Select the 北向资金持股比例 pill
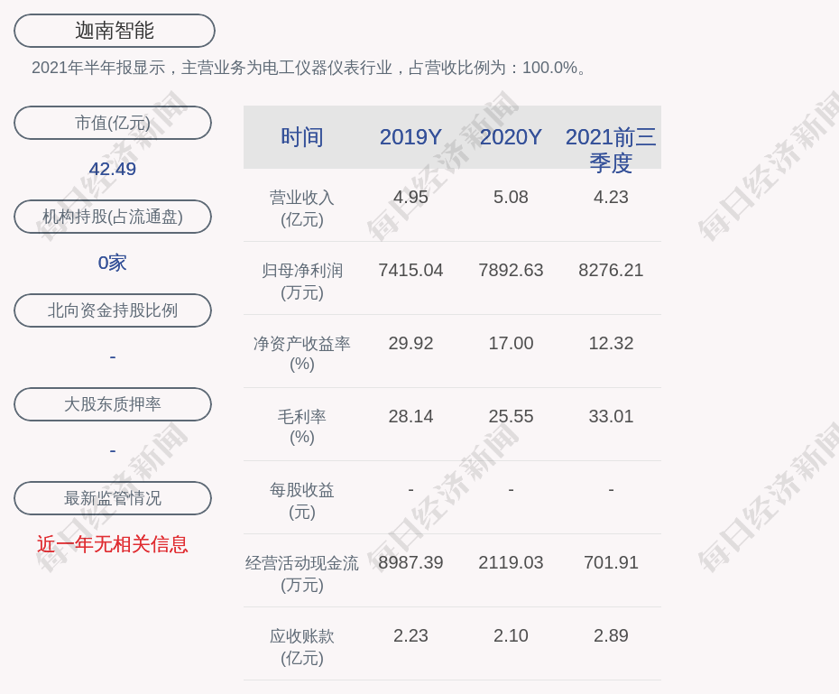The height and width of the screenshot is (694, 839). tap(112, 310)
